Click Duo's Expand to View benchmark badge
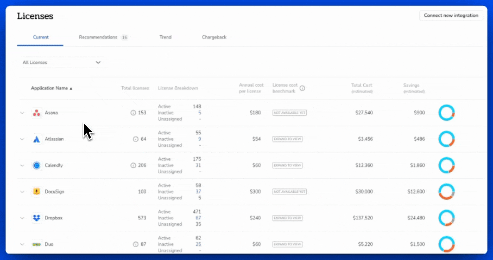 click(x=287, y=244)
